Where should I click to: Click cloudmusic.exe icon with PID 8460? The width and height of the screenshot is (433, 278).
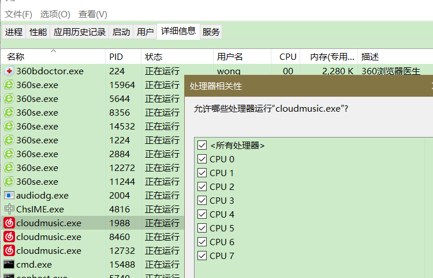pos(9,237)
